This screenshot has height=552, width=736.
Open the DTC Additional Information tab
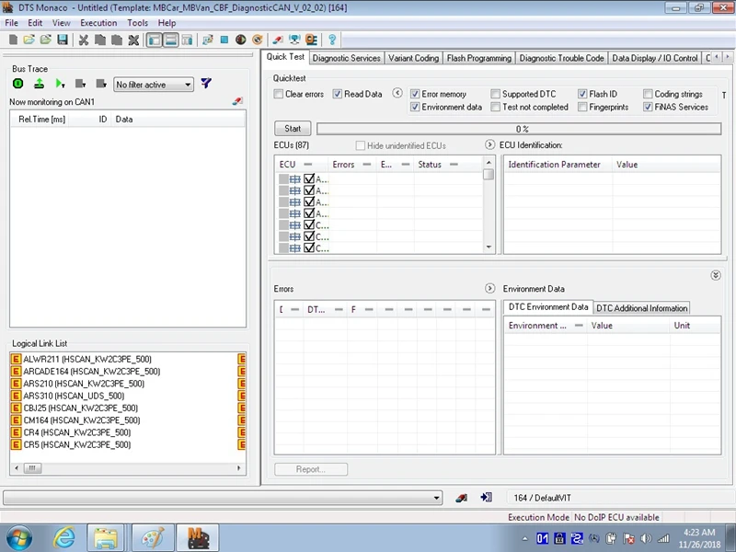[x=641, y=307]
